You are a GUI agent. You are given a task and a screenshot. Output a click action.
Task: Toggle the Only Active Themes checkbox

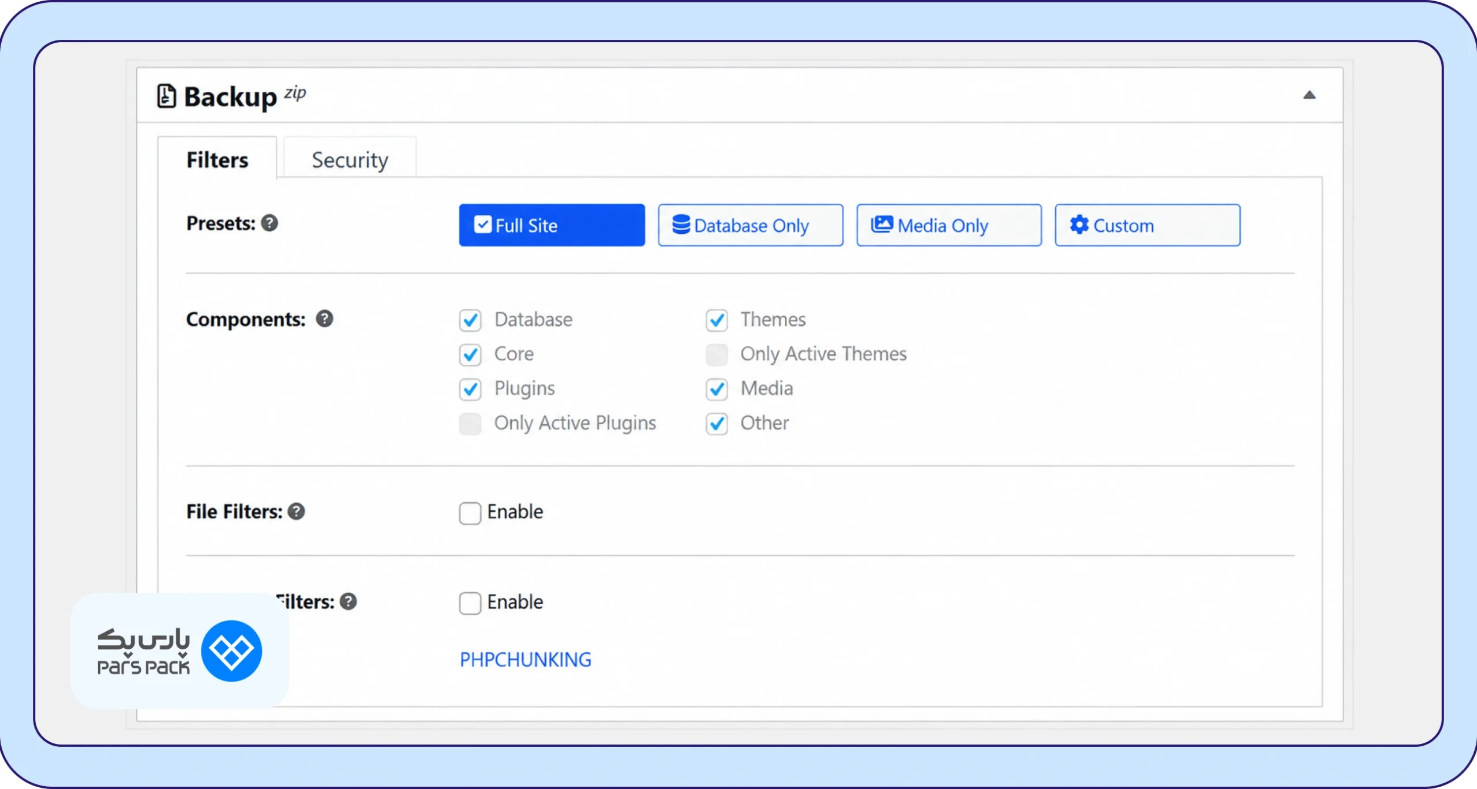(x=716, y=354)
